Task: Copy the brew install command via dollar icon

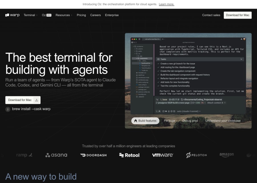Action: [x=8, y=109]
